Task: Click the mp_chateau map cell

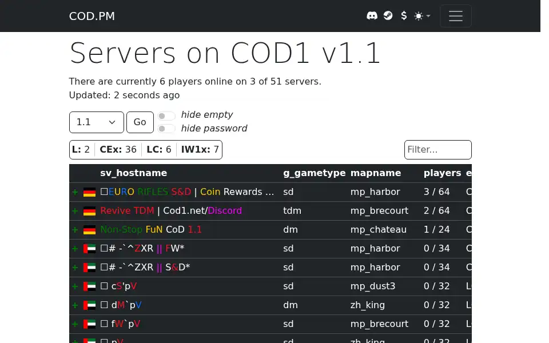Action: pyautogui.click(x=379, y=230)
